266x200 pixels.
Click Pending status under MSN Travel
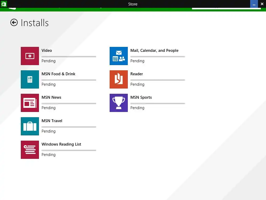point(49,132)
